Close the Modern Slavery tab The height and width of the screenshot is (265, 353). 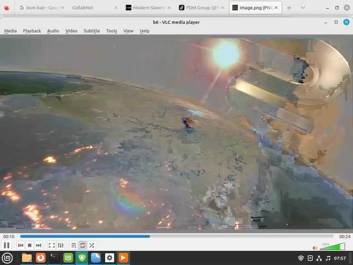pos(169,8)
